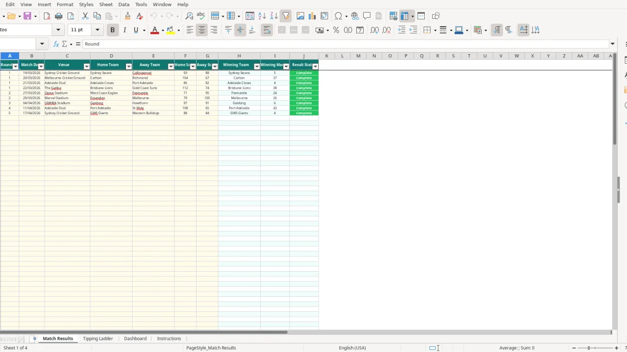Switch to the Tipping Ladder sheet tab

tap(98, 338)
